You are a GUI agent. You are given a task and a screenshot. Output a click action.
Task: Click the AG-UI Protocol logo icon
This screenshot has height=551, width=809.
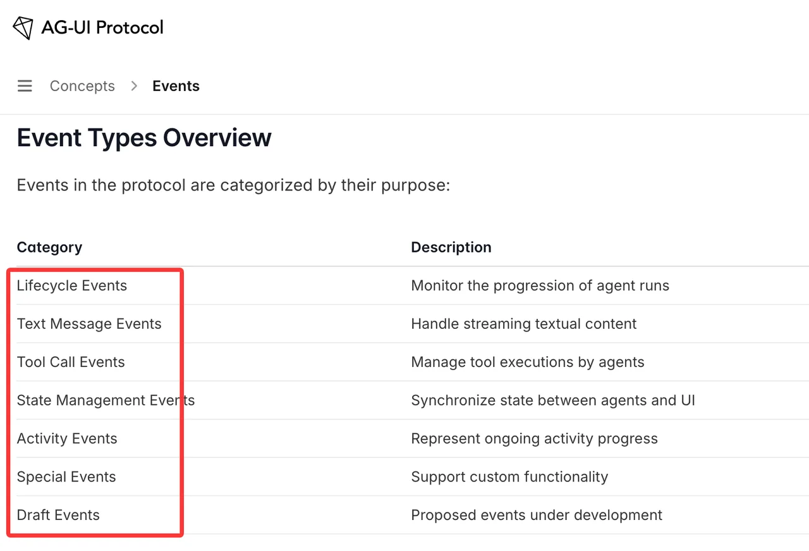click(23, 28)
